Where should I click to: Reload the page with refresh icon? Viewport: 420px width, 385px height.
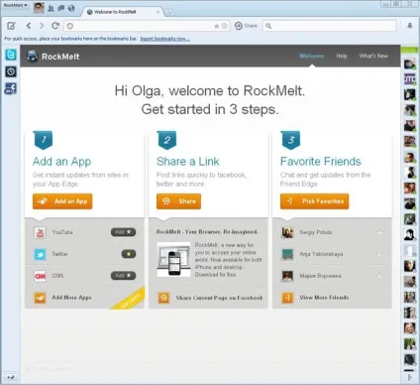pos(55,26)
